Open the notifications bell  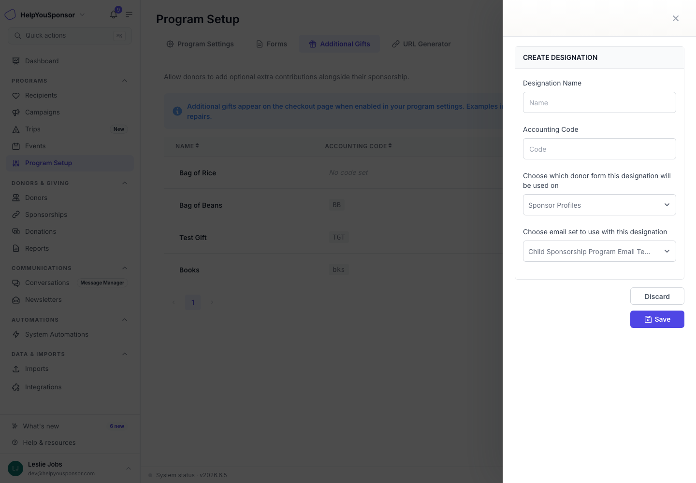[114, 14]
